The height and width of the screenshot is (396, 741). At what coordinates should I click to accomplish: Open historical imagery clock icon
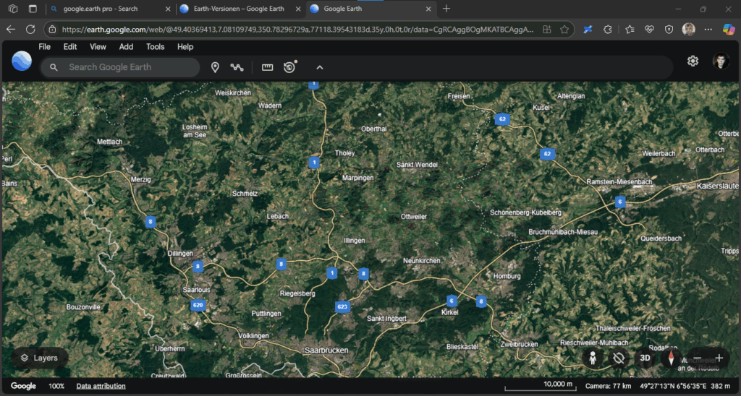click(289, 67)
